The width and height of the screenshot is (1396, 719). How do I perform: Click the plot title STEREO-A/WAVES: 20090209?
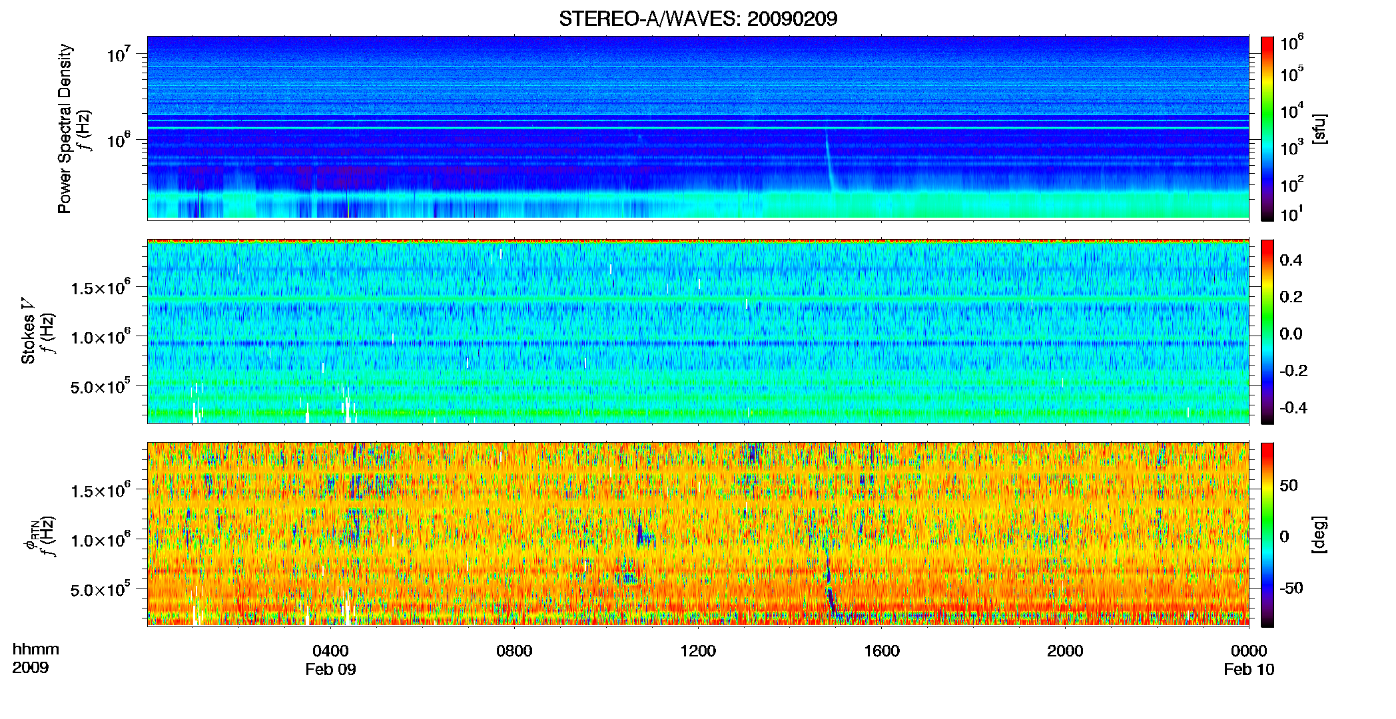(x=698, y=19)
